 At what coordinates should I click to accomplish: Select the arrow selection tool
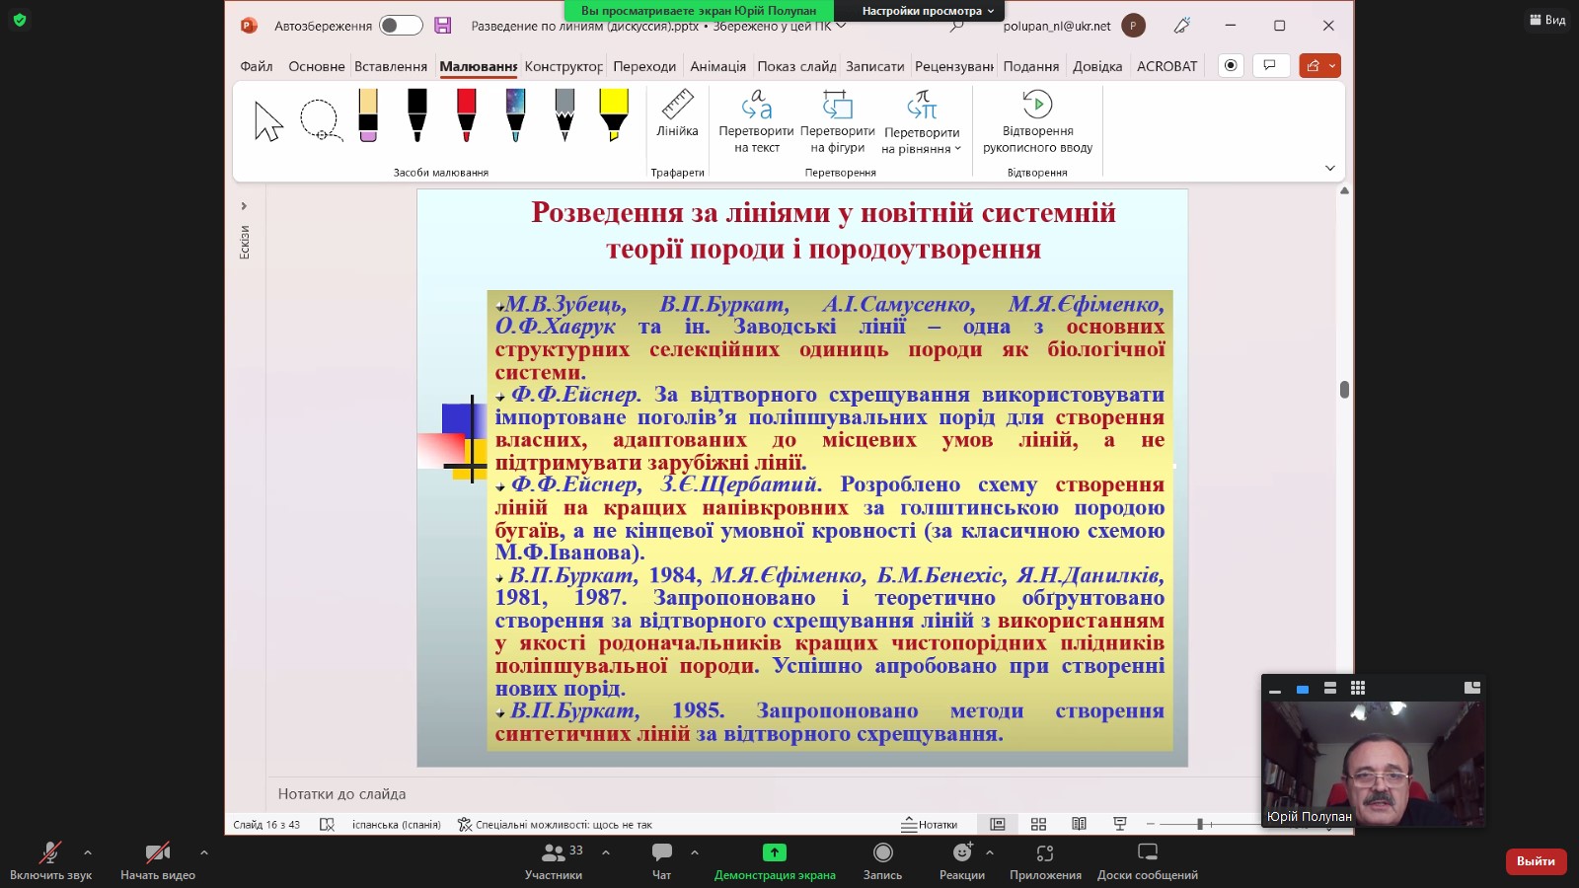(x=267, y=121)
